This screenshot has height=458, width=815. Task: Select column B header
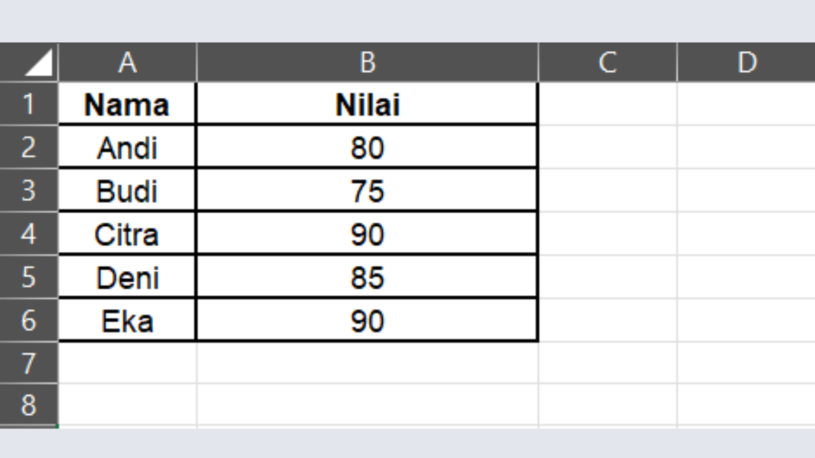coord(367,63)
